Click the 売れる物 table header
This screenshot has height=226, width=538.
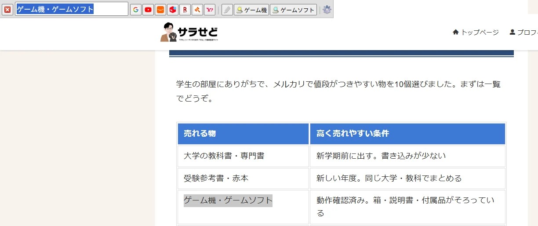pyautogui.click(x=243, y=134)
